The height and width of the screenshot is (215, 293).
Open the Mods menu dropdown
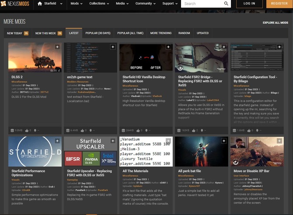pyautogui.click(x=77, y=3)
